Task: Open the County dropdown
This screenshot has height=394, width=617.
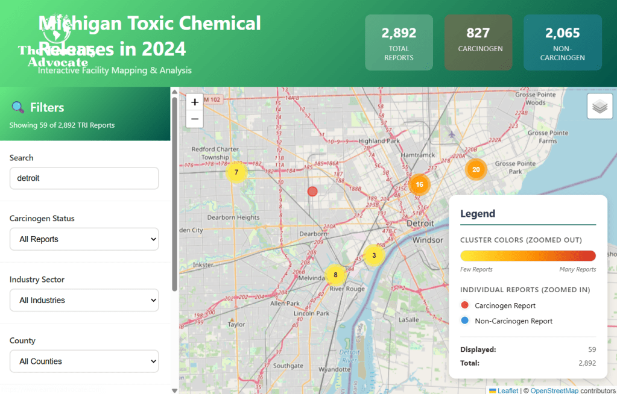Action: click(x=84, y=361)
